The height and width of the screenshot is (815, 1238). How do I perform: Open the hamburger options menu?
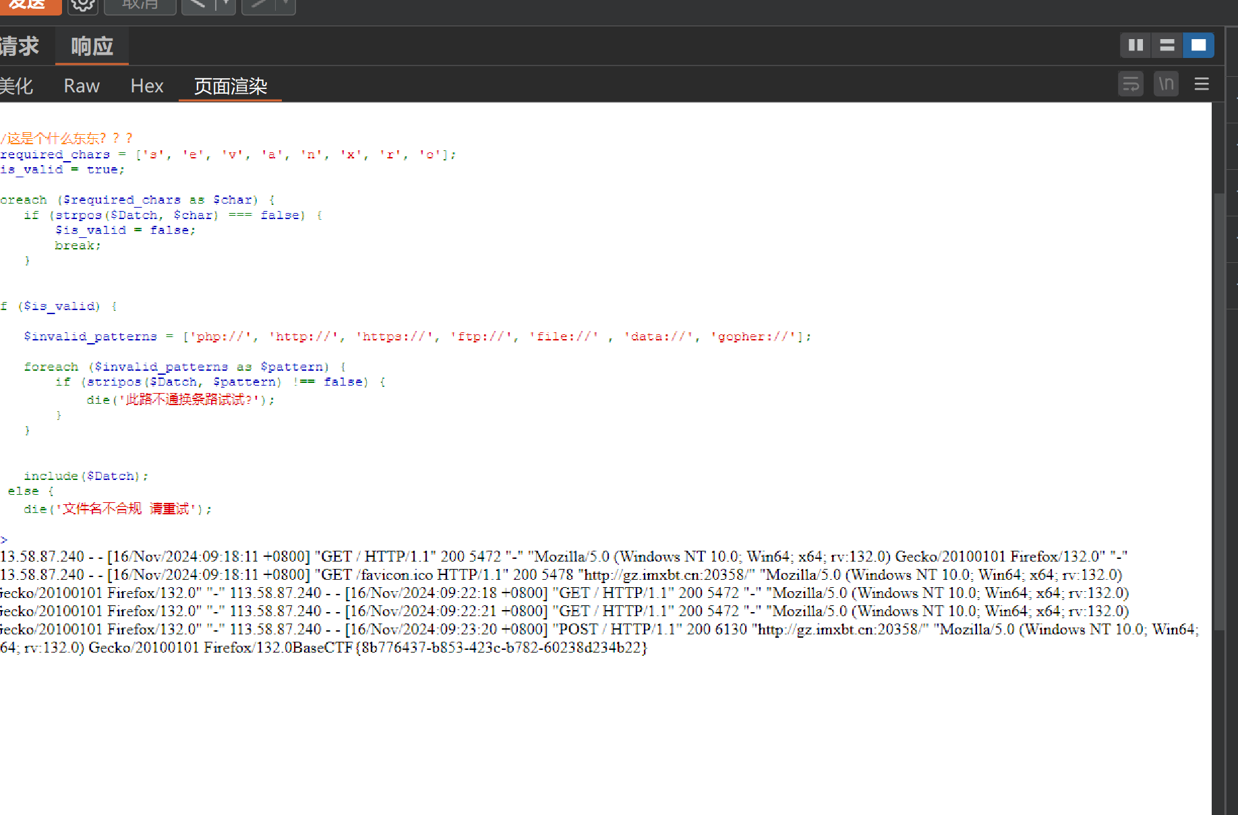coord(1202,84)
